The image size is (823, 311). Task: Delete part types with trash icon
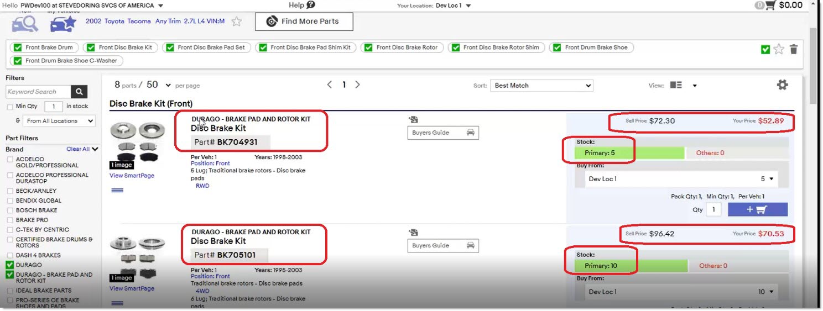click(794, 49)
